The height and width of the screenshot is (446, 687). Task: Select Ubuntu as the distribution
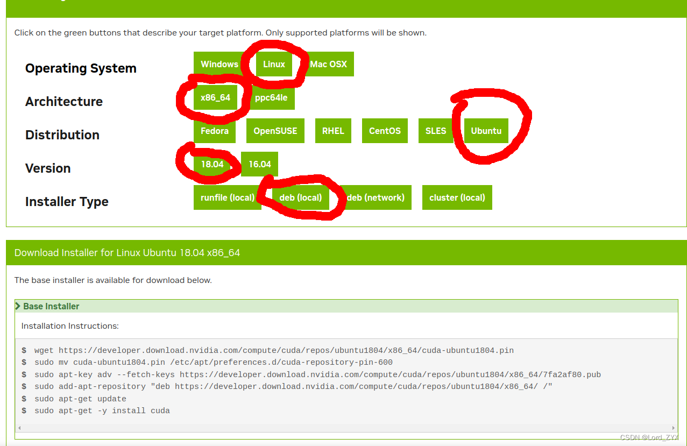point(486,131)
